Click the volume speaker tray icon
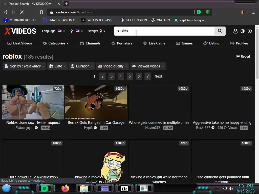 (231, 188)
